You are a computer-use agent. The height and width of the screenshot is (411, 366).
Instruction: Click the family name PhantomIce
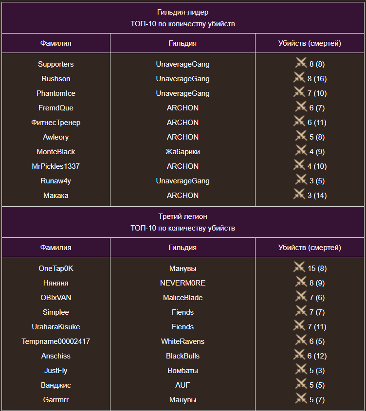(x=55, y=93)
